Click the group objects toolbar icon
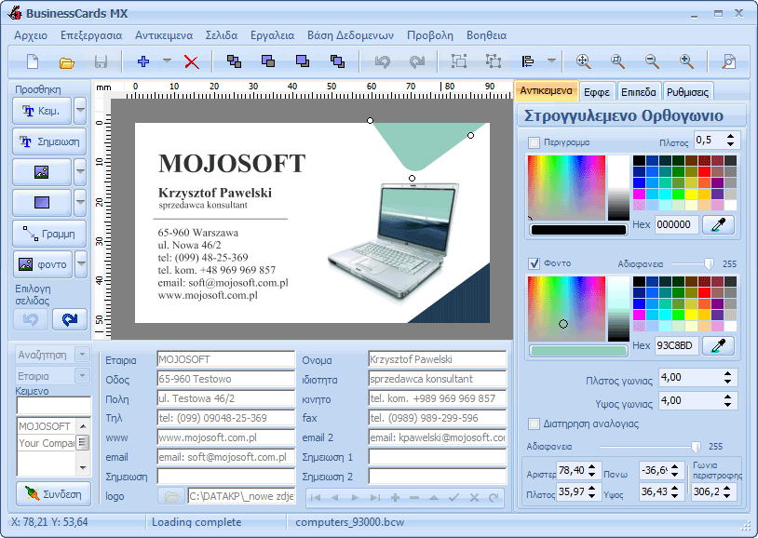The height and width of the screenshot is (538, 758). [x=459, y=61]
